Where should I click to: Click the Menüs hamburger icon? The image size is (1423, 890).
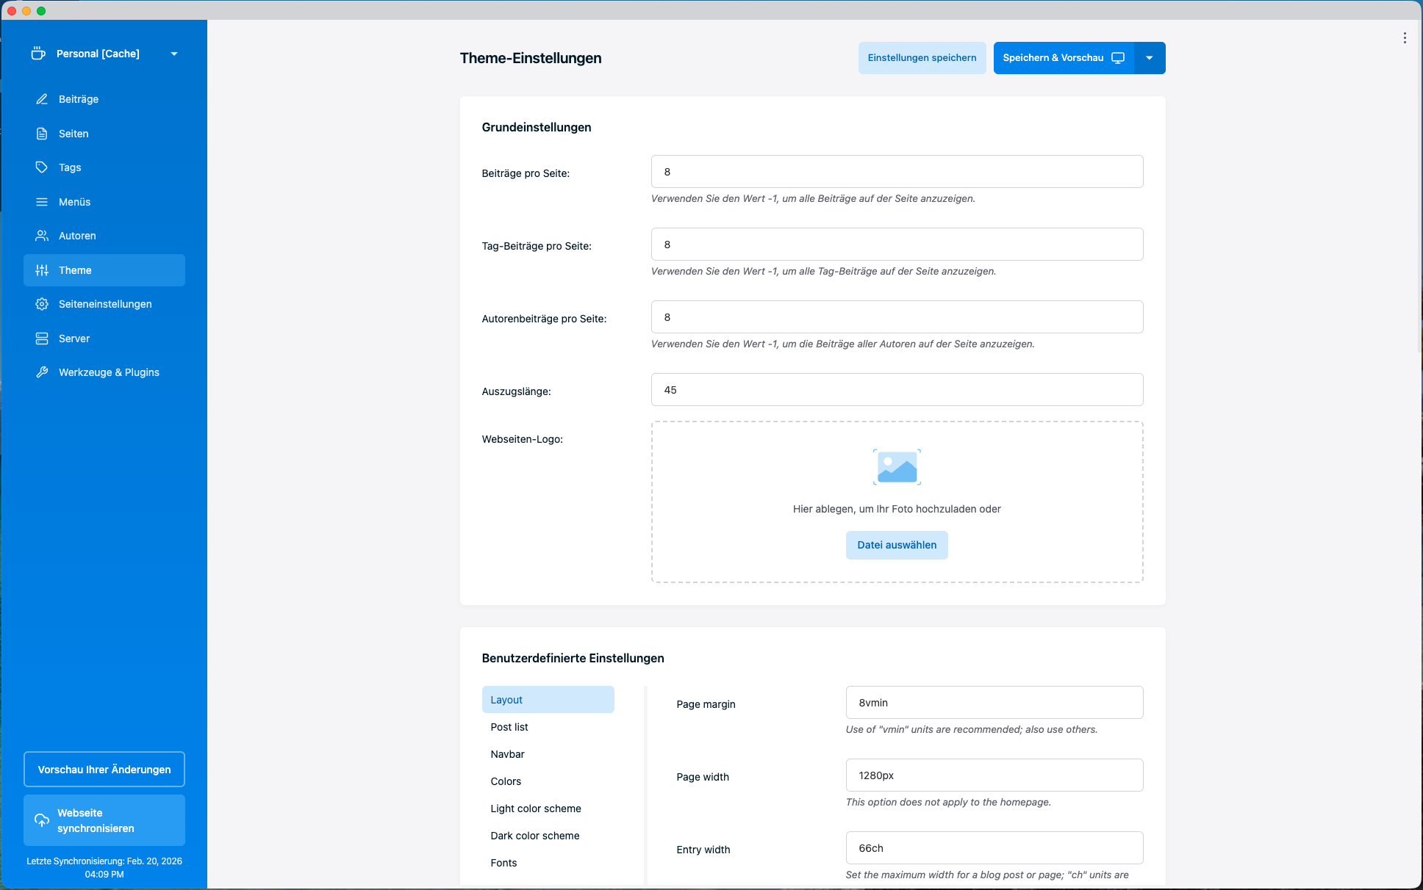42,202
